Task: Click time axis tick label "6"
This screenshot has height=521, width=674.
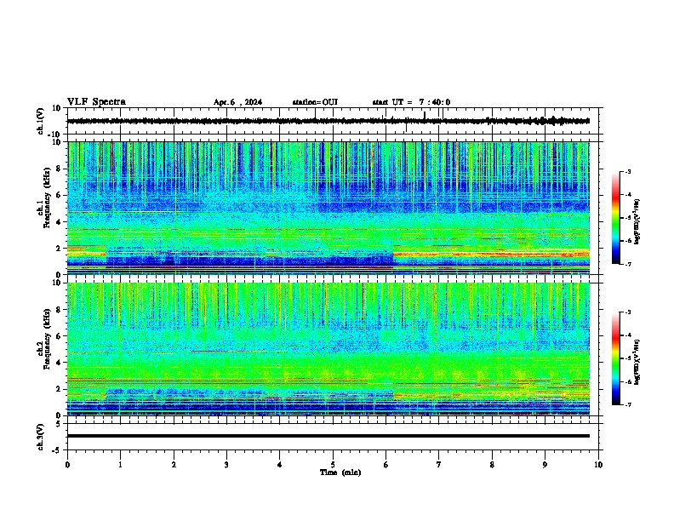Action: 386,465
